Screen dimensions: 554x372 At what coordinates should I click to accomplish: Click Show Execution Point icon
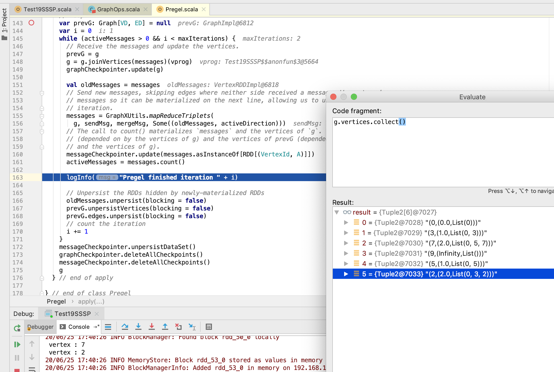(108, 327)
